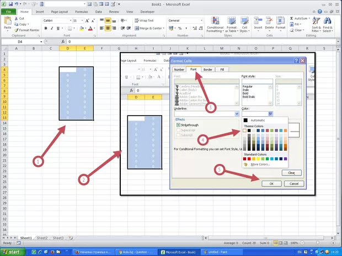The height and width of the screenshot is (256, 342).
Task: Open the Calibri font name dropdown
Action: pos(71,20)
